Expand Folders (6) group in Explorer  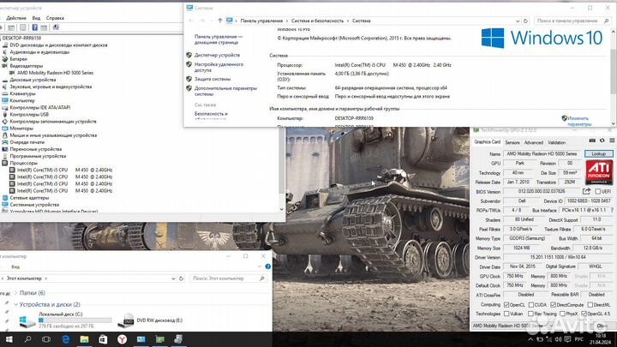pyautogui.click(x=15, y=293)
